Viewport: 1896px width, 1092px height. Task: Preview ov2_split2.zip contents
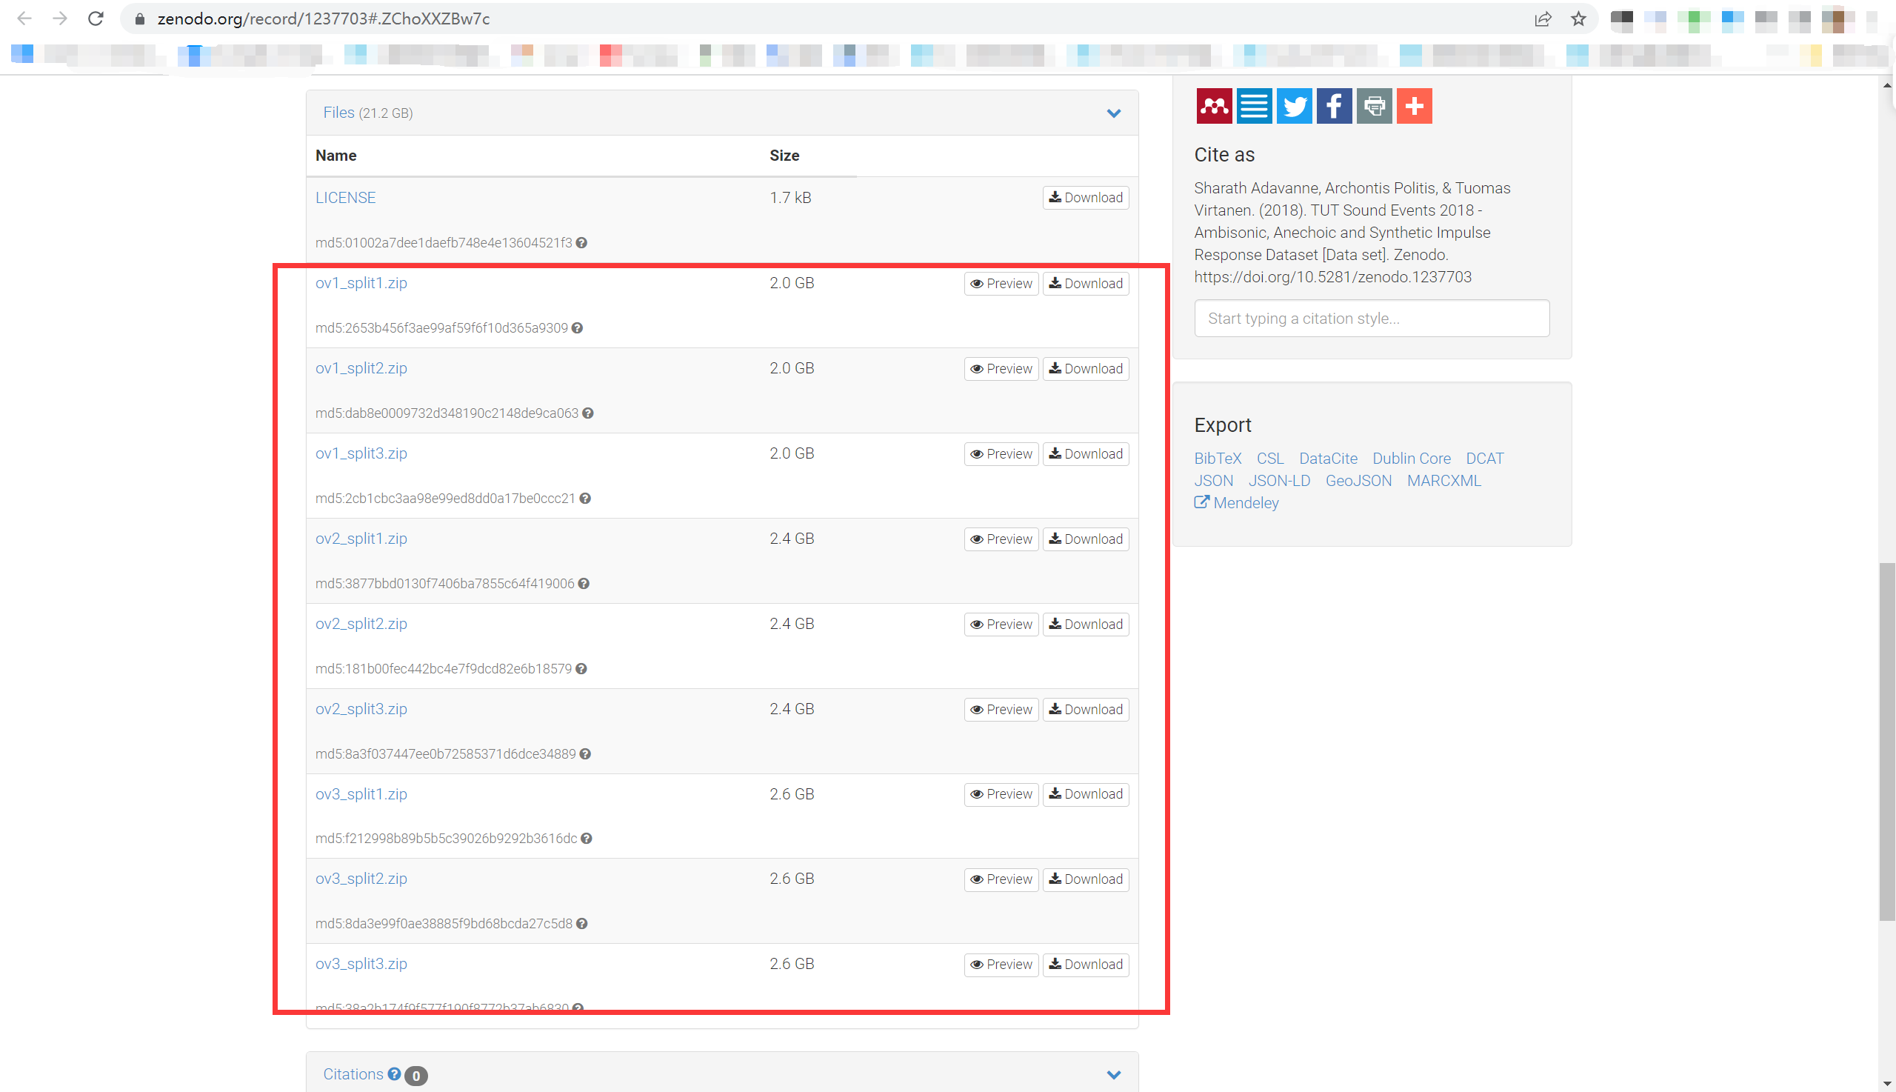click(1001, 625)
